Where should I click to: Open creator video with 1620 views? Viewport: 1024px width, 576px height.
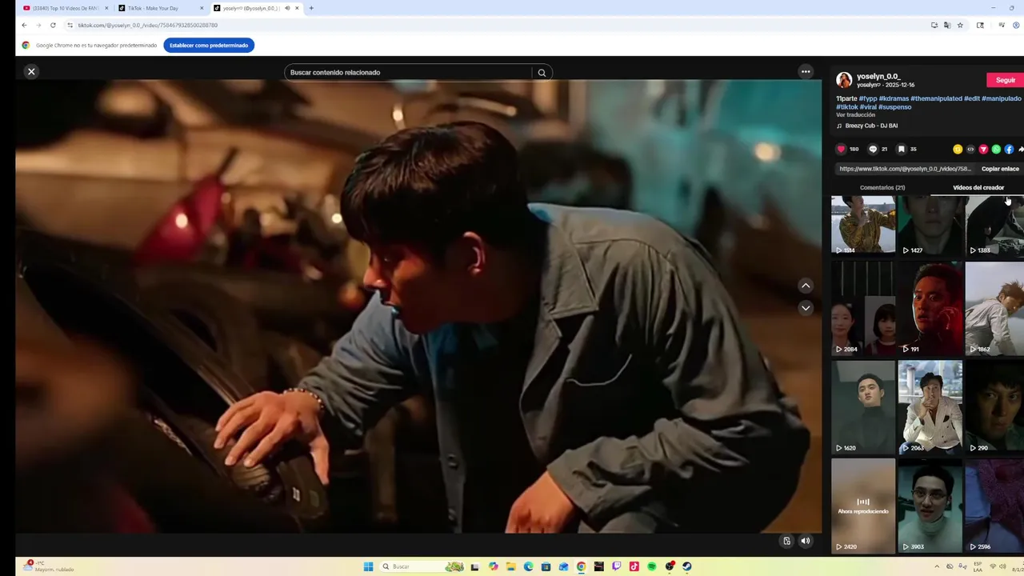click(x=863, y=407)
